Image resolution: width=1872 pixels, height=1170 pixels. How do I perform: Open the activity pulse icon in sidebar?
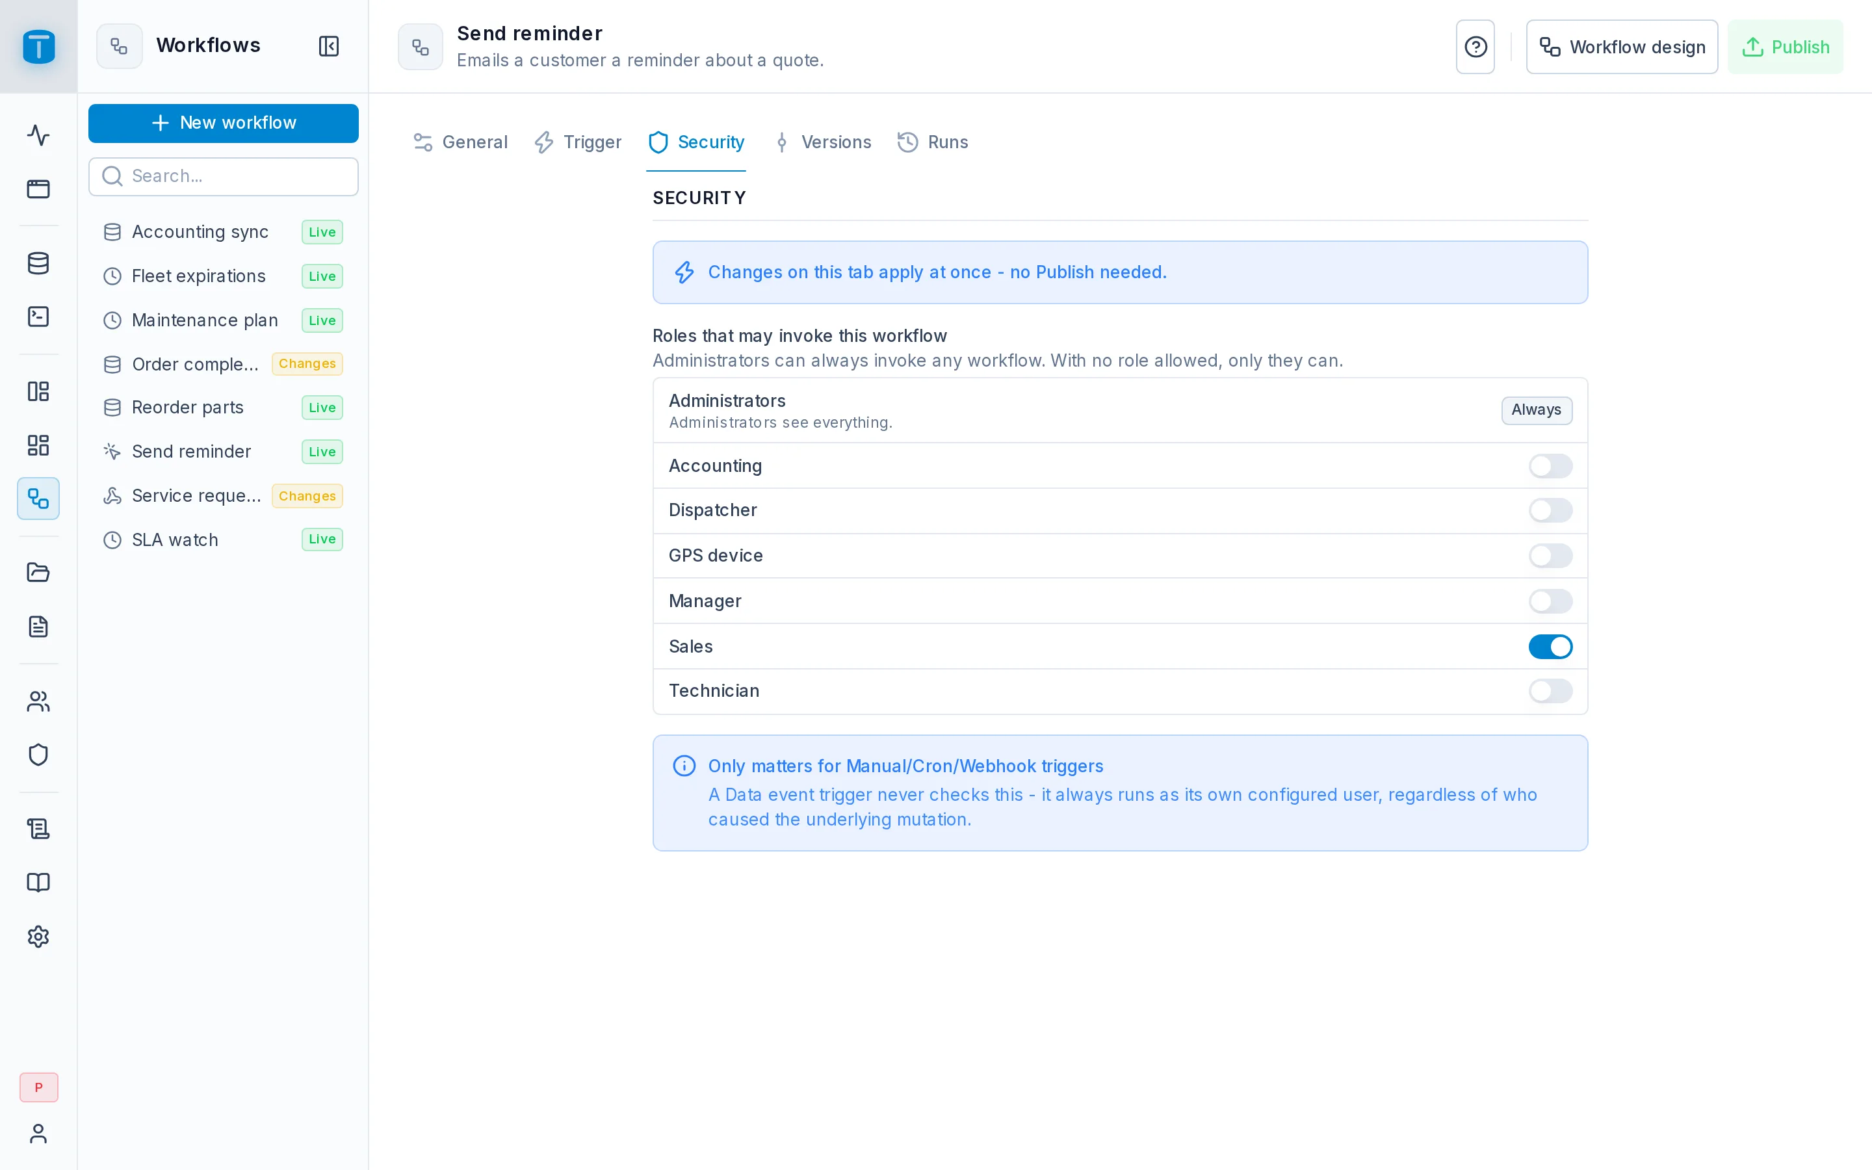tap(39, 135)
